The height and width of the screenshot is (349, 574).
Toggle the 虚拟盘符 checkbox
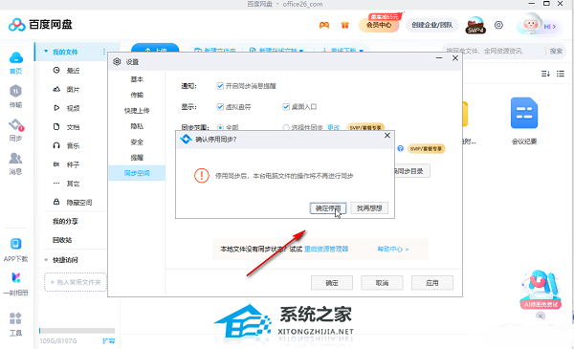220,107
